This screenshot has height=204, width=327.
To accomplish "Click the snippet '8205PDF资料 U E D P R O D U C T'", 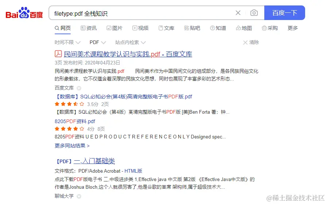I will tap(140, 137).
